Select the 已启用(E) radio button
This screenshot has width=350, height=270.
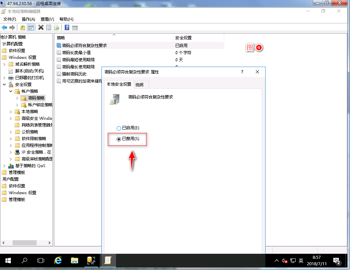(x=119, y=128)
